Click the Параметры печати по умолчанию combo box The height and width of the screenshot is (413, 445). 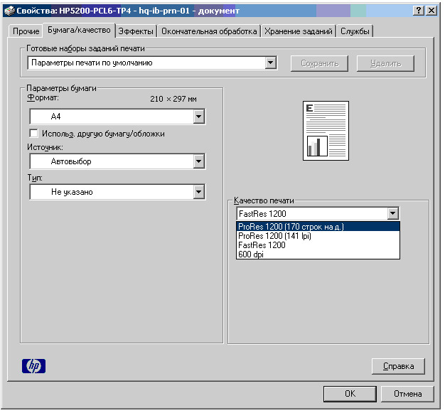pyautogui.click(x=152, y=63)
